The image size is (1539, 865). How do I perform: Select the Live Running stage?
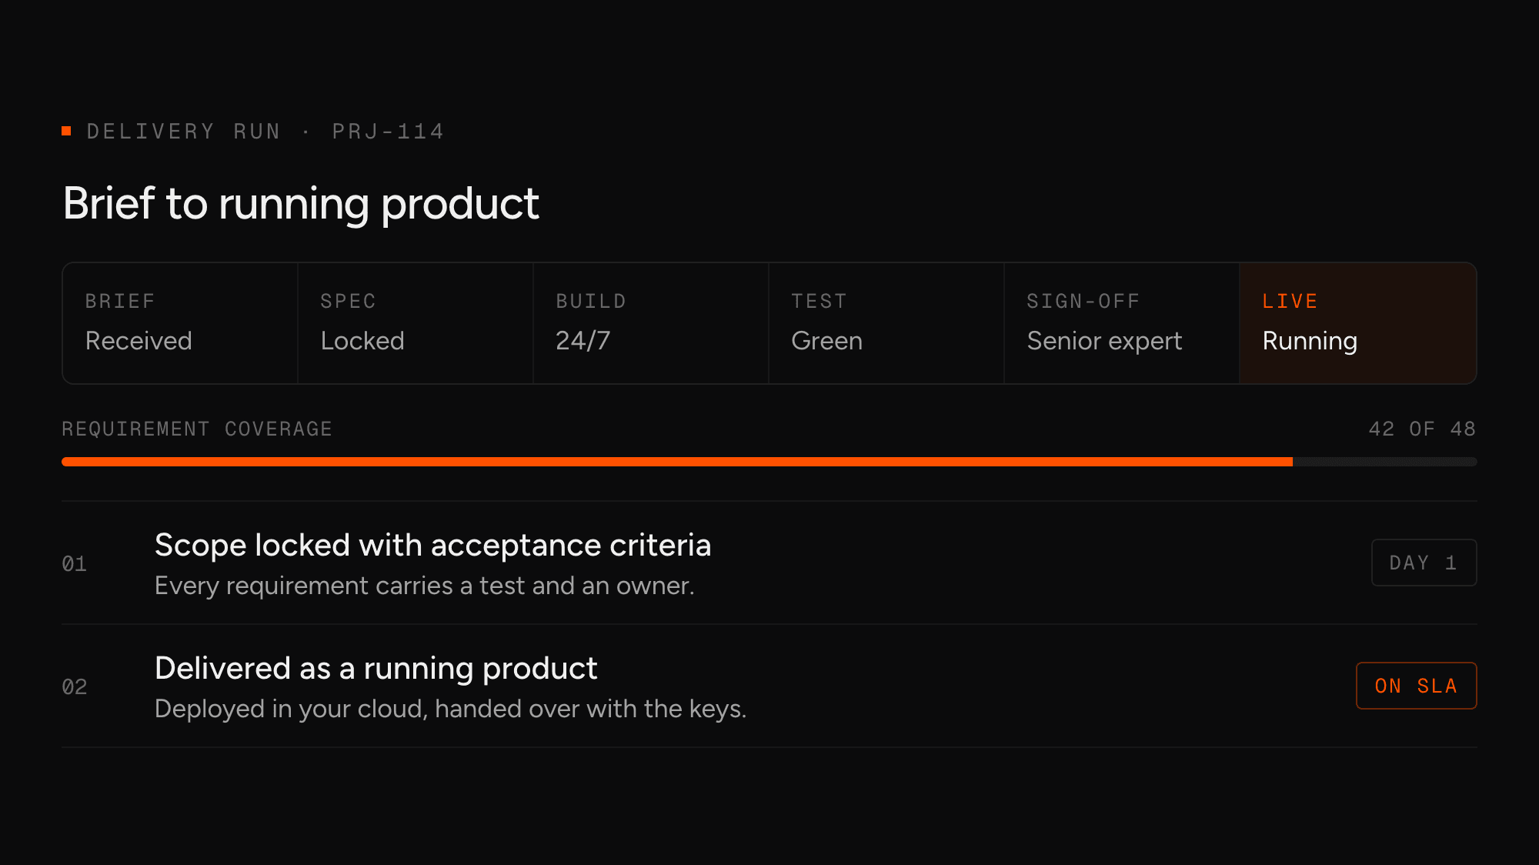pos(1358,323)
